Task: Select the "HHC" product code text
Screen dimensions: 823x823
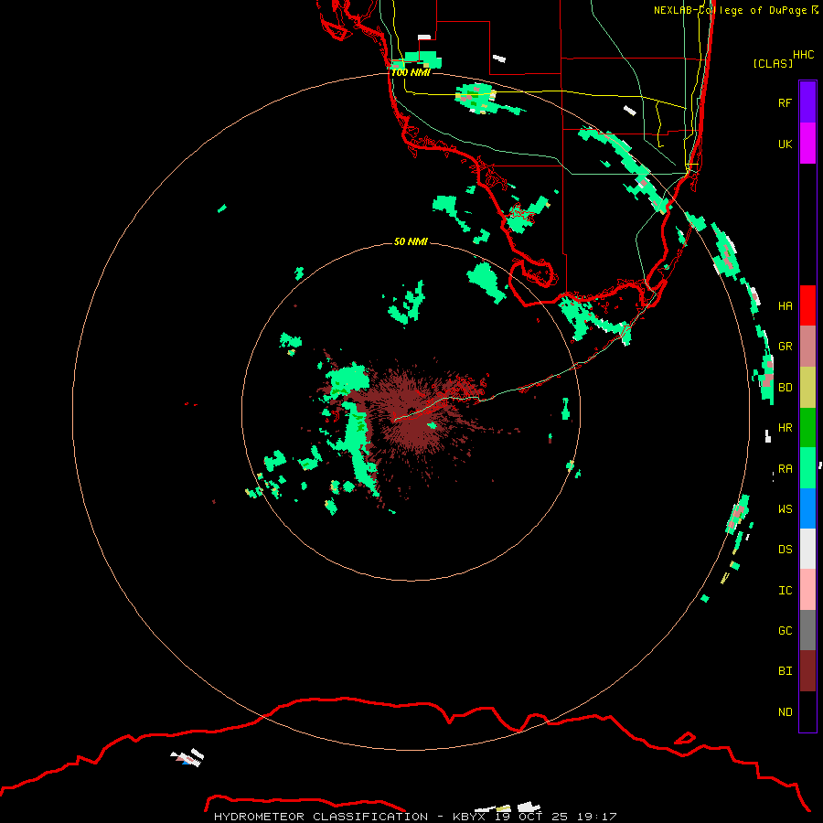Action: tap(803, 55)
